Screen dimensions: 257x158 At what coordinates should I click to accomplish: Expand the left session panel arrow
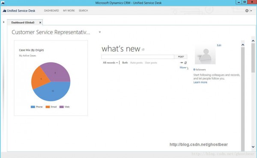pos(3,22)
